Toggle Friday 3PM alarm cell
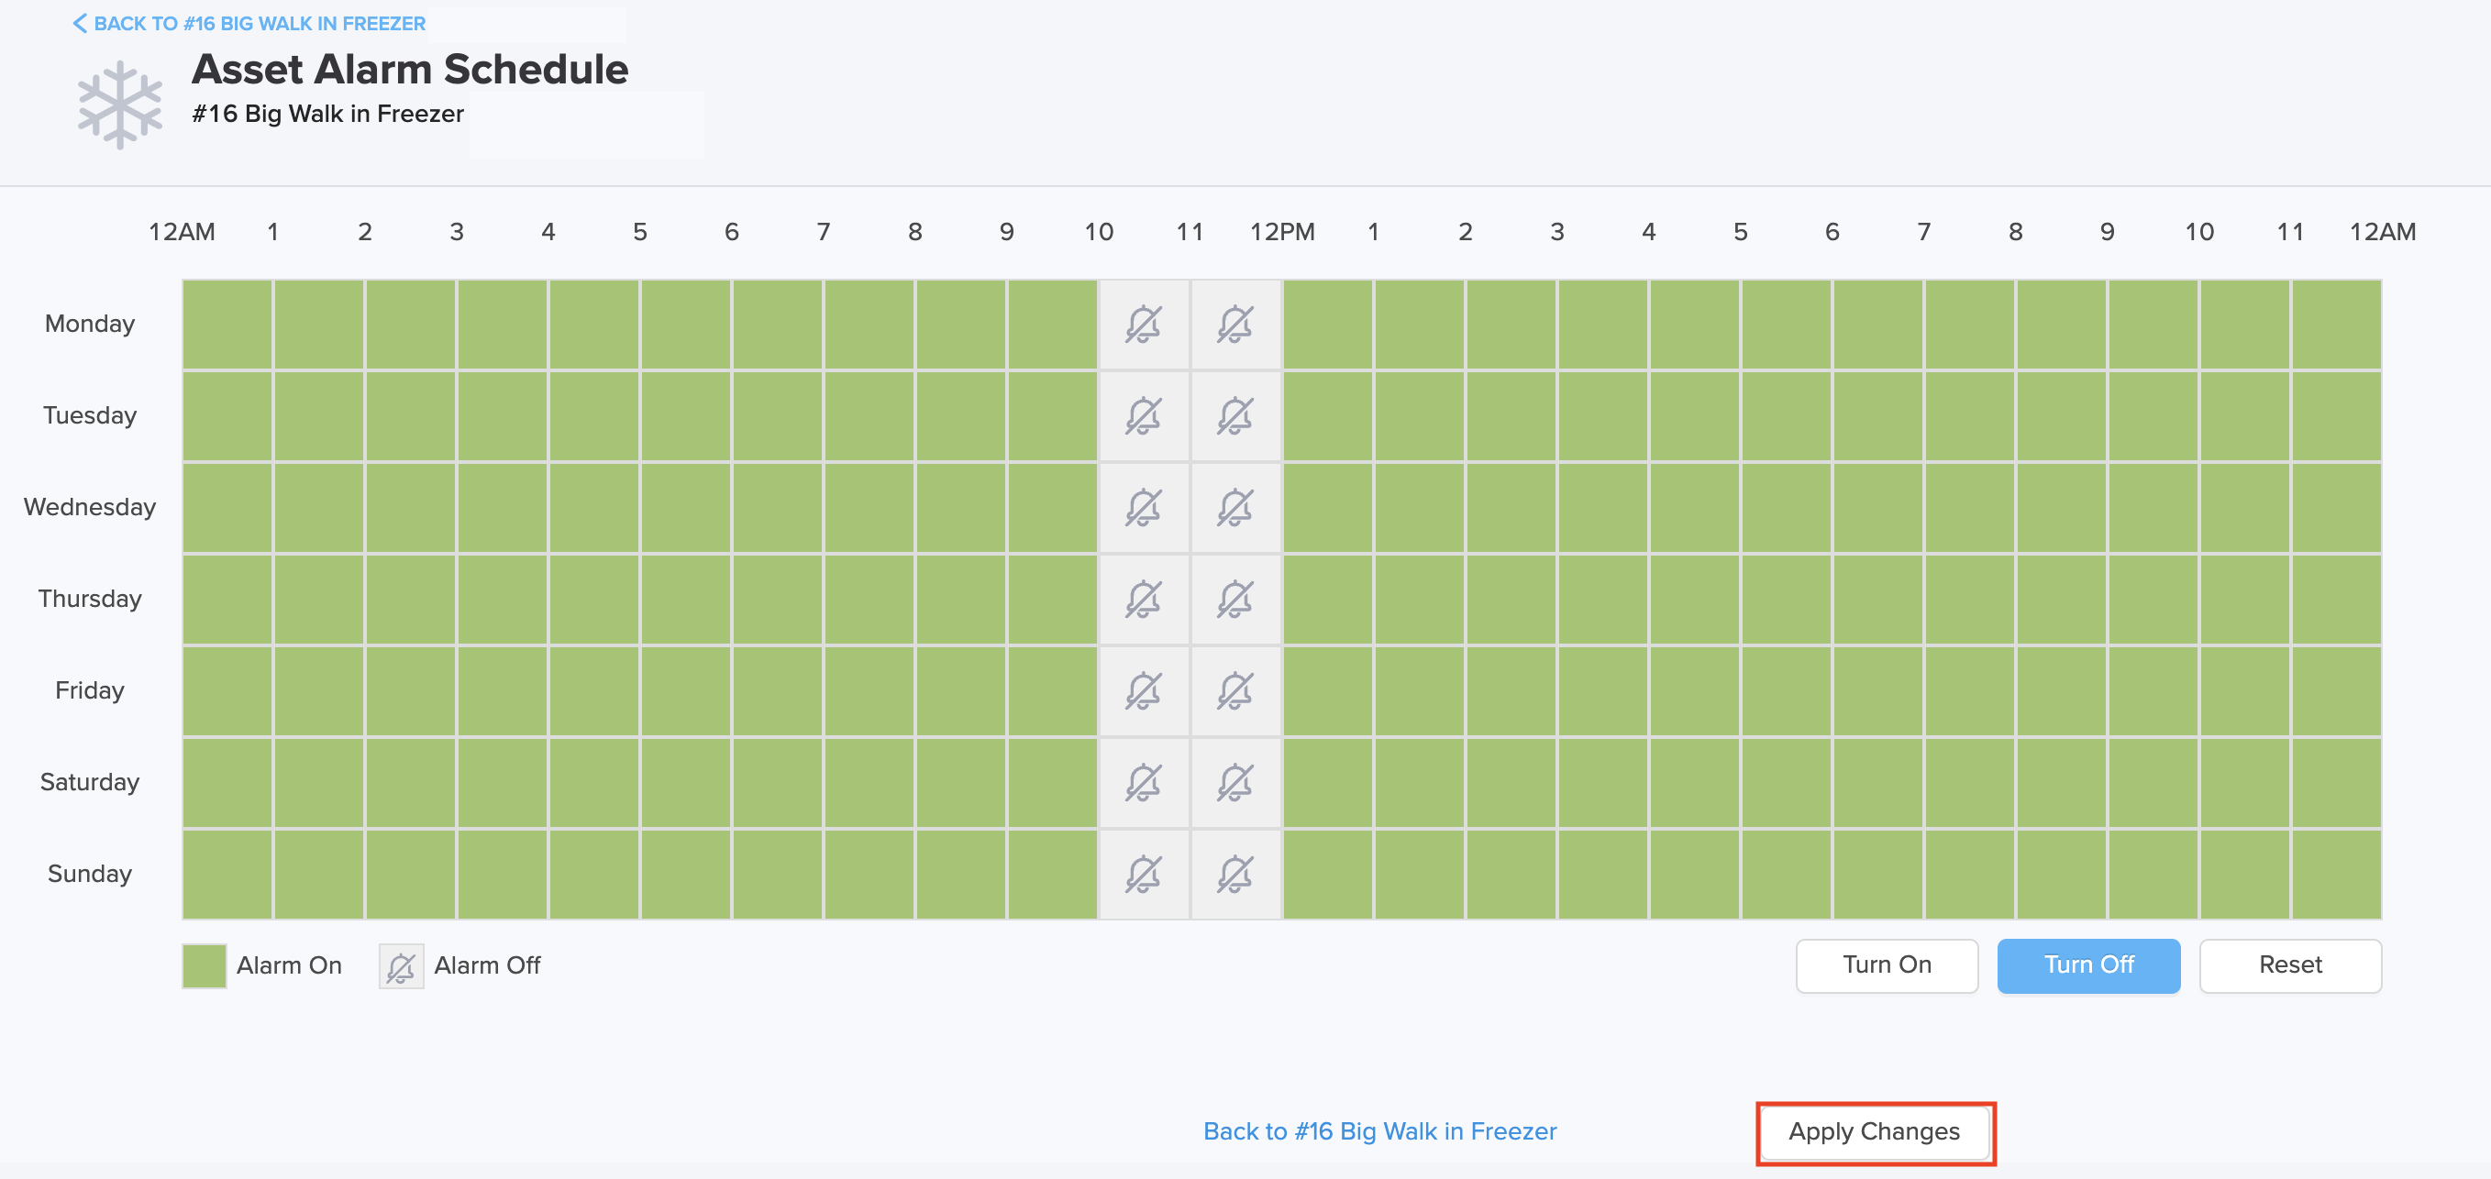 click(x=1602, y=691)
